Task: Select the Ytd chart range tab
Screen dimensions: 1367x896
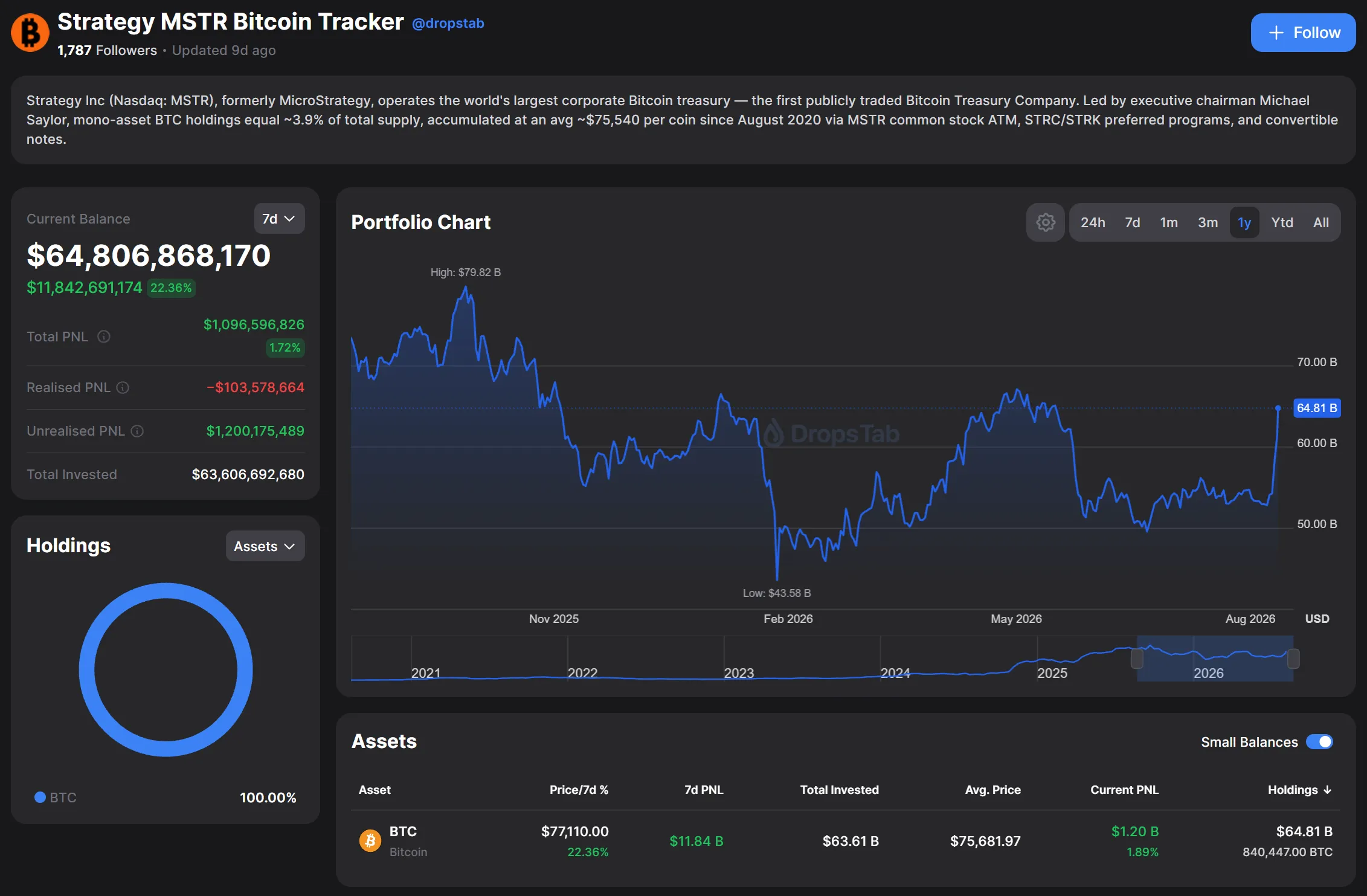Action: 1282,222
